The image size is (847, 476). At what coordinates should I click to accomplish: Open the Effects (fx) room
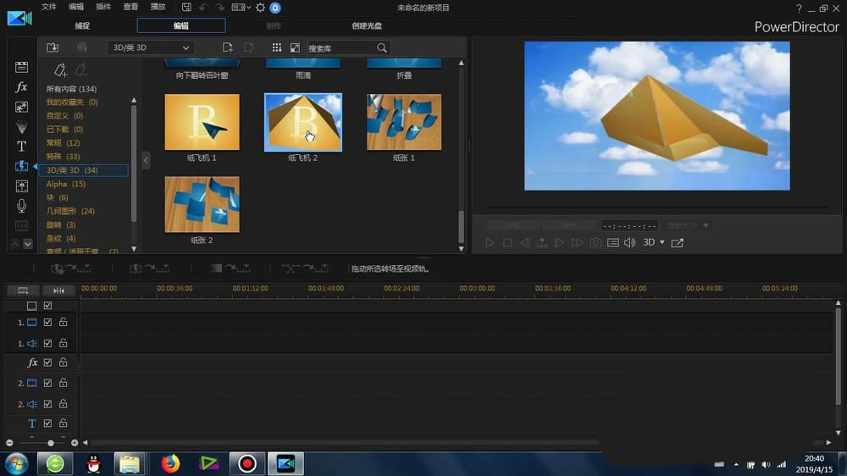tap(22, 87)
